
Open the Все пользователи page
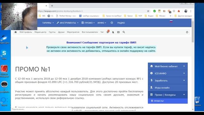pos(90,32)
